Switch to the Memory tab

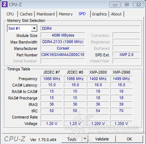(x=66, y=14)
